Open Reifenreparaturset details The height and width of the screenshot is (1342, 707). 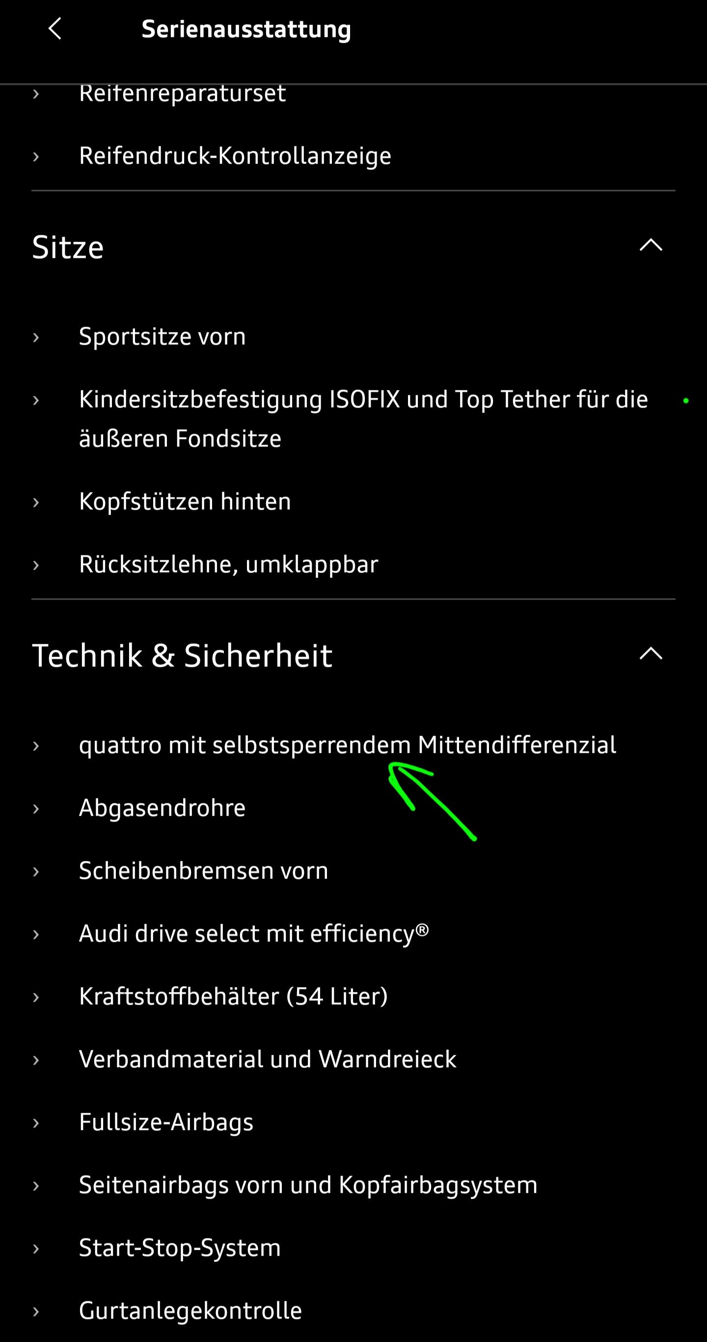tap(182, 94)
